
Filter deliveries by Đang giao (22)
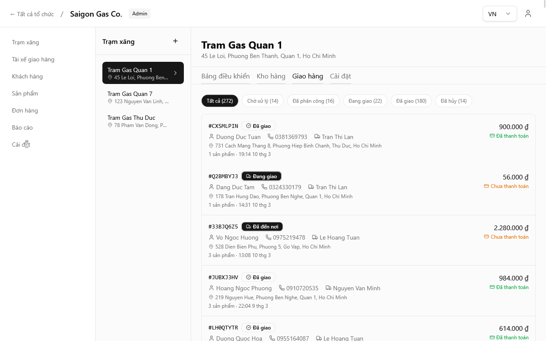[365, 101]
